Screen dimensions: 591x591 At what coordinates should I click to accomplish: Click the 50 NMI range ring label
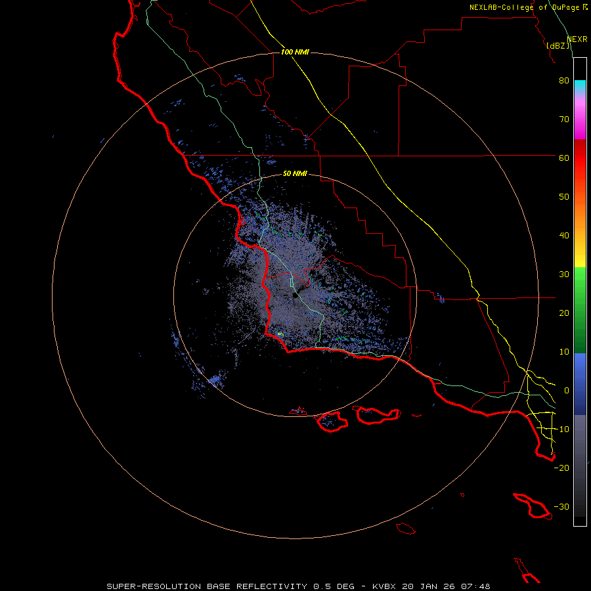(295, 173)
